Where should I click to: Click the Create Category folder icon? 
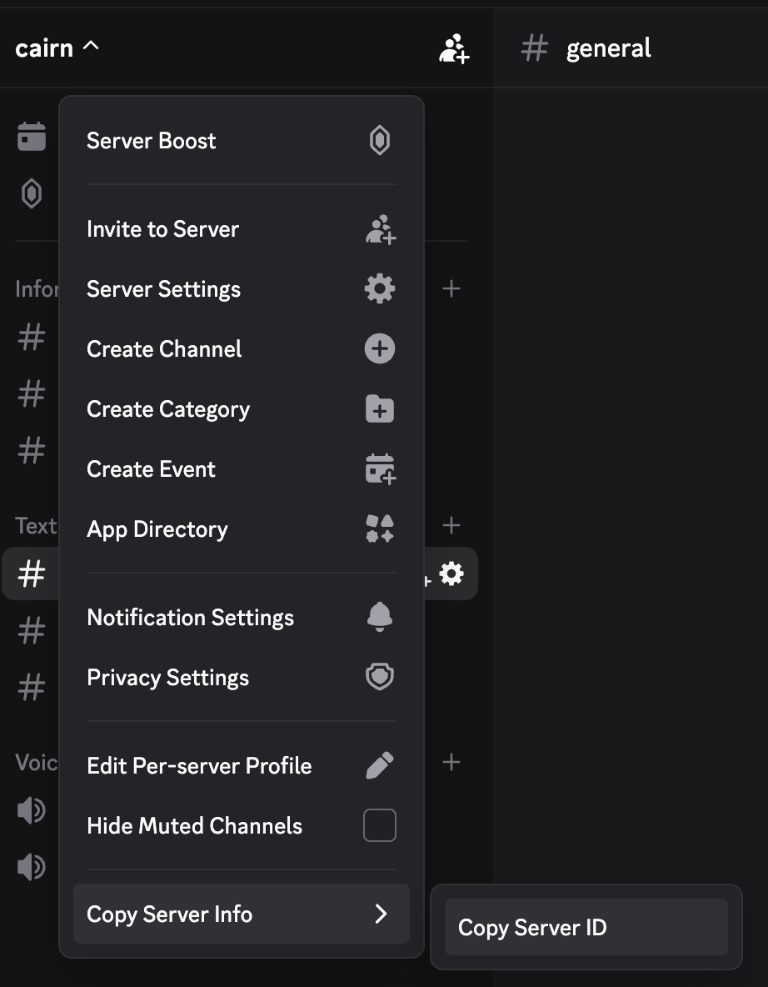coord(380,408)
